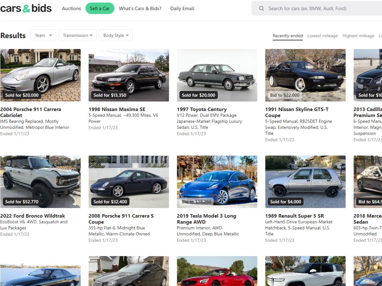Open the Daily Email link
Screen dimensions: 382x286
(x=182, y=9)
